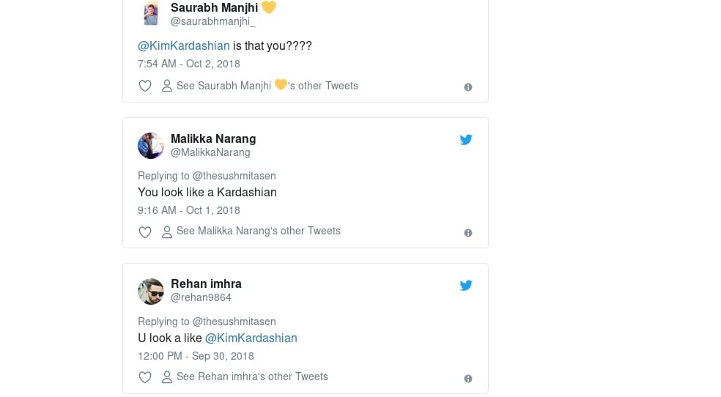Viewport: 721px width, 397px height.
Task: Click @KimKardashian mention in Saurabh's tweet
Action: click(x=184, y=45)
